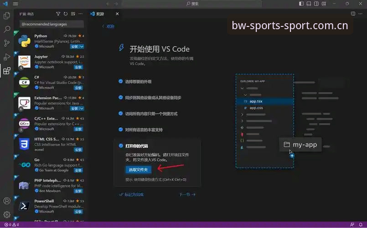Viewport: 367px width, 228px height.
Task: Expand Extension Pack install dropdown arrow
Action: coord(82,109)
